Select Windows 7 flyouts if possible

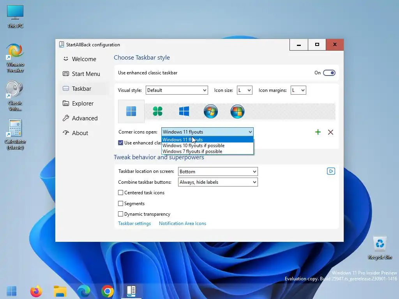[x=207, y=151]
